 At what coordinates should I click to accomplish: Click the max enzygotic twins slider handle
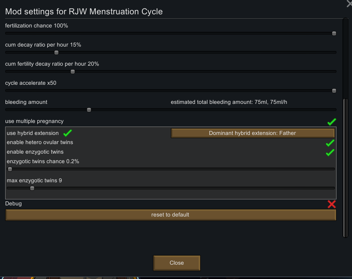click(x=32, y=188)
